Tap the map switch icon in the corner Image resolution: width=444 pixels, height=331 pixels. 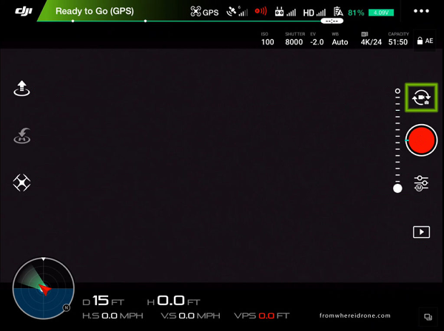(428, 317)
